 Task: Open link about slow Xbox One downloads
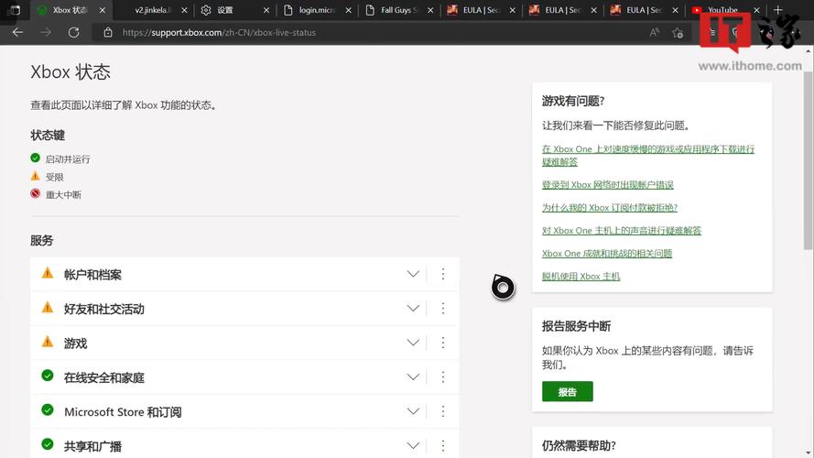[x=648, y=156]
